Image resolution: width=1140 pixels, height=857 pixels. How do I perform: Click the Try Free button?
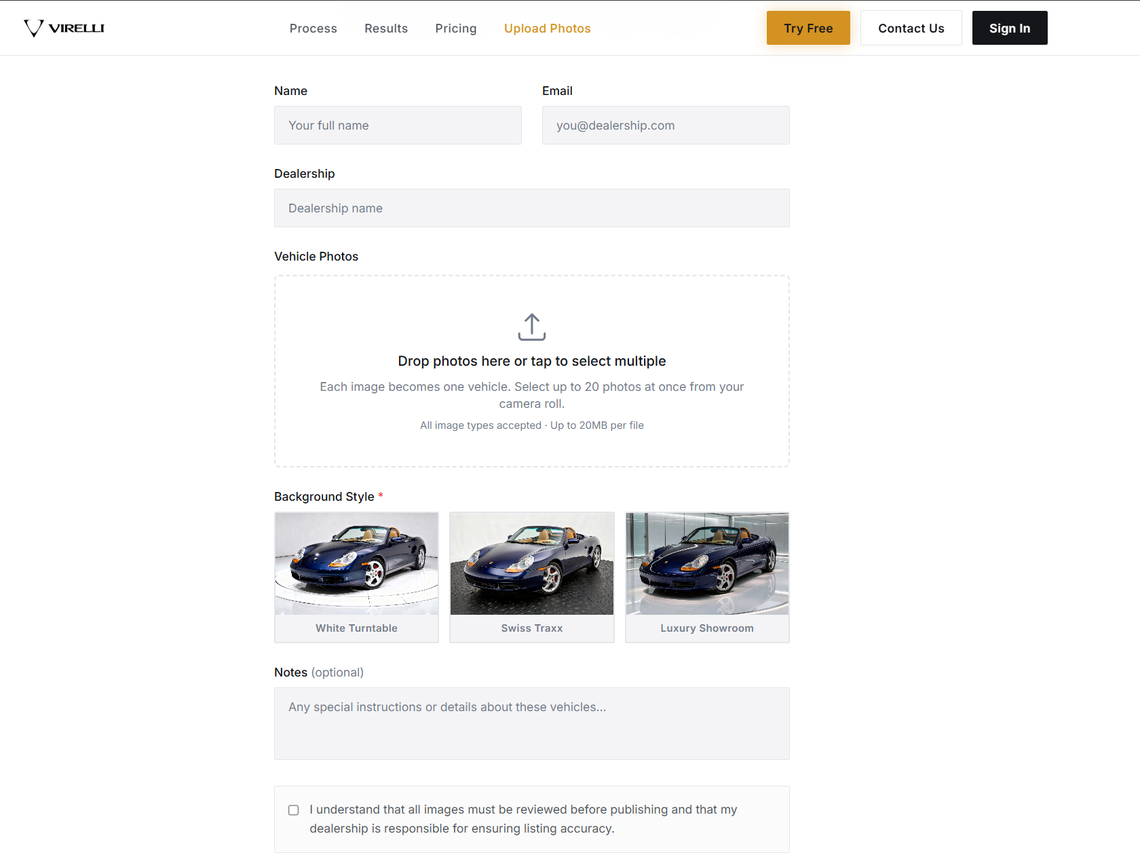coord(808,28)
